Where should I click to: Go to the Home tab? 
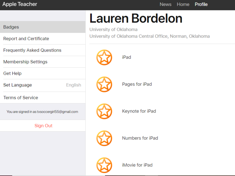(183, 4)
